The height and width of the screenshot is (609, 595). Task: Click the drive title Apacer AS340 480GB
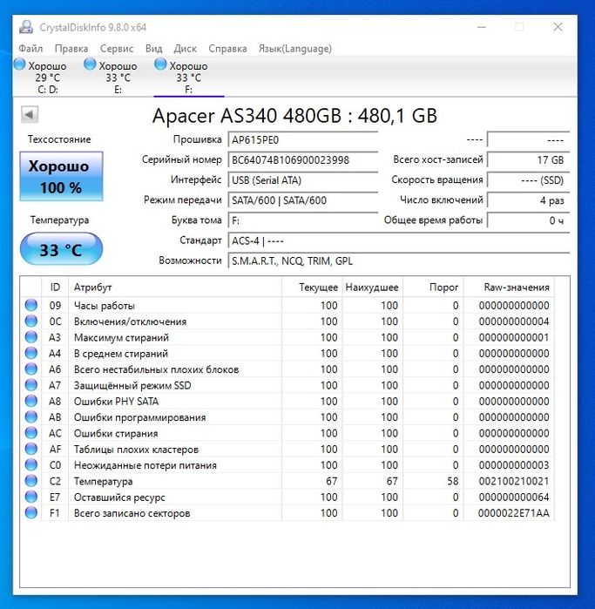click(x=247, y=115)
